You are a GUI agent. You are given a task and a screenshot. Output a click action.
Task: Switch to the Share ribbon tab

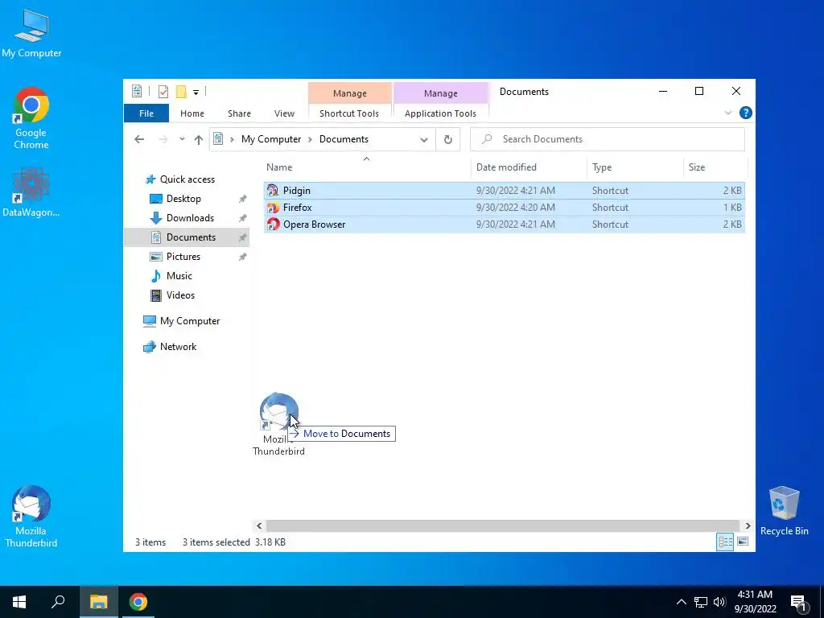point(239,113)
